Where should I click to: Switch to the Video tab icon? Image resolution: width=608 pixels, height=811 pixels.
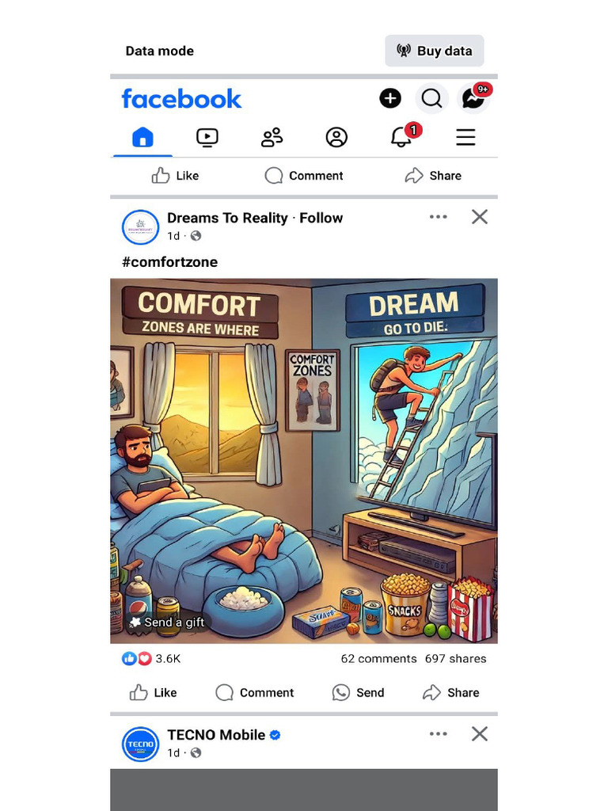click(x=207, y=137)
